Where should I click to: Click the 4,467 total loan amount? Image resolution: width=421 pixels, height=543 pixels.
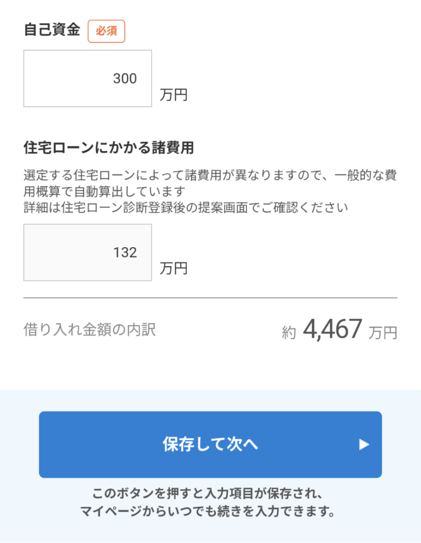[x=332, y=330]
